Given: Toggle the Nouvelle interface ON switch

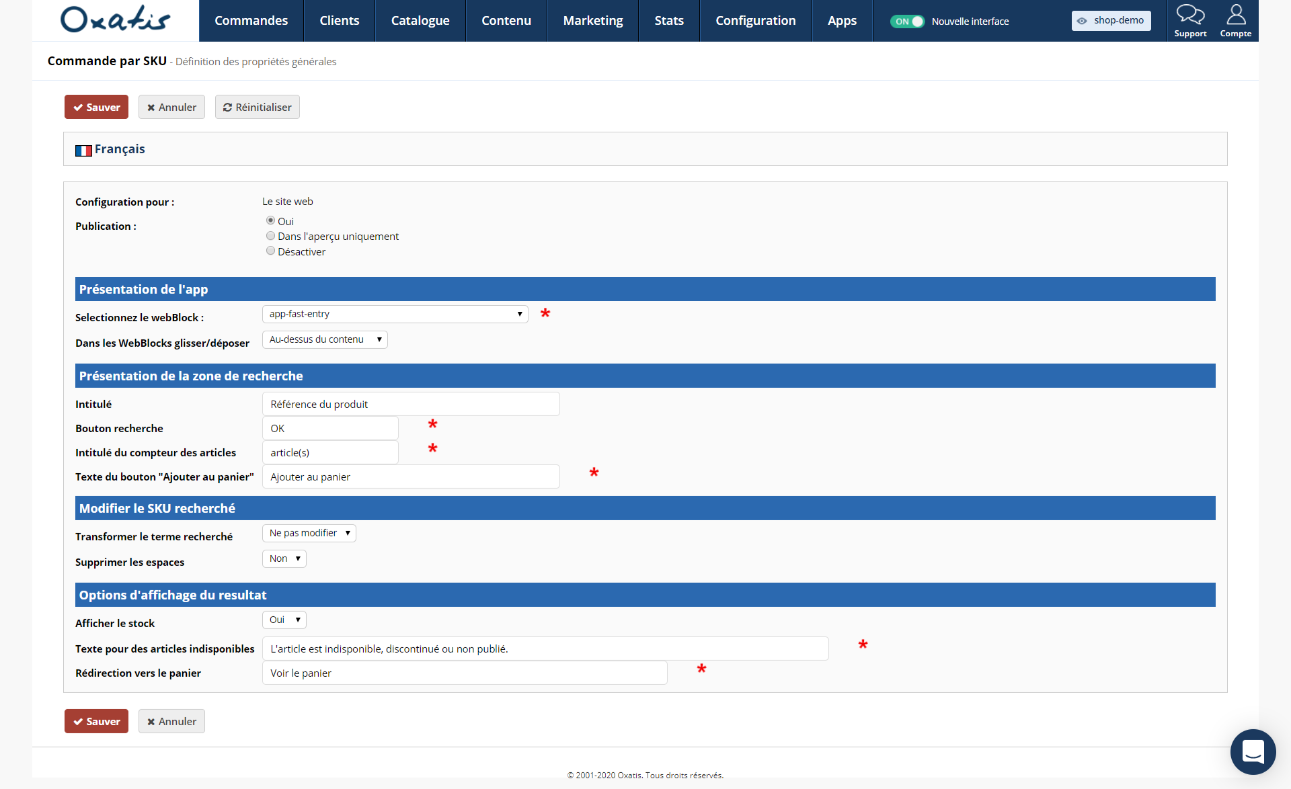Looking at the screenshot, I should pyautogui.click(x=907, y=22).
